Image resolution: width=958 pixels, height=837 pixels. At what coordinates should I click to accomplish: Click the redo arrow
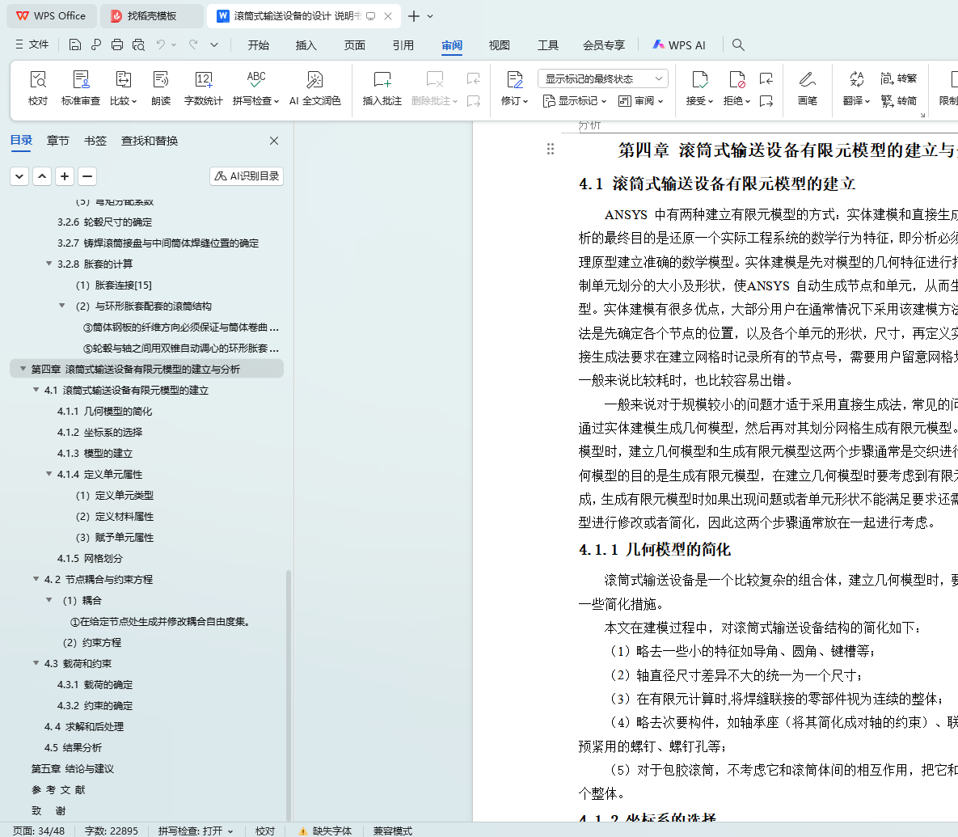click(x=193, y=44)
